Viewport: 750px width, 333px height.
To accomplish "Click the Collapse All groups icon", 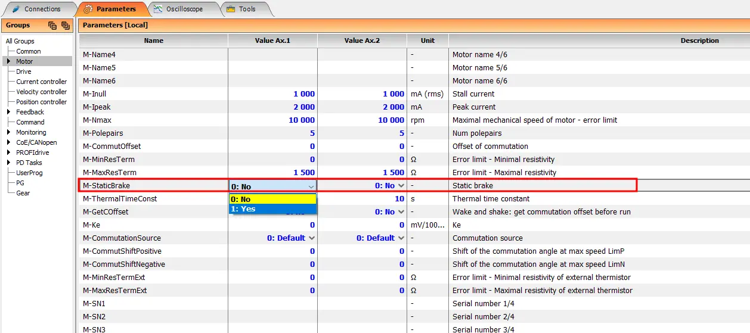I will [x=52, y=26].
